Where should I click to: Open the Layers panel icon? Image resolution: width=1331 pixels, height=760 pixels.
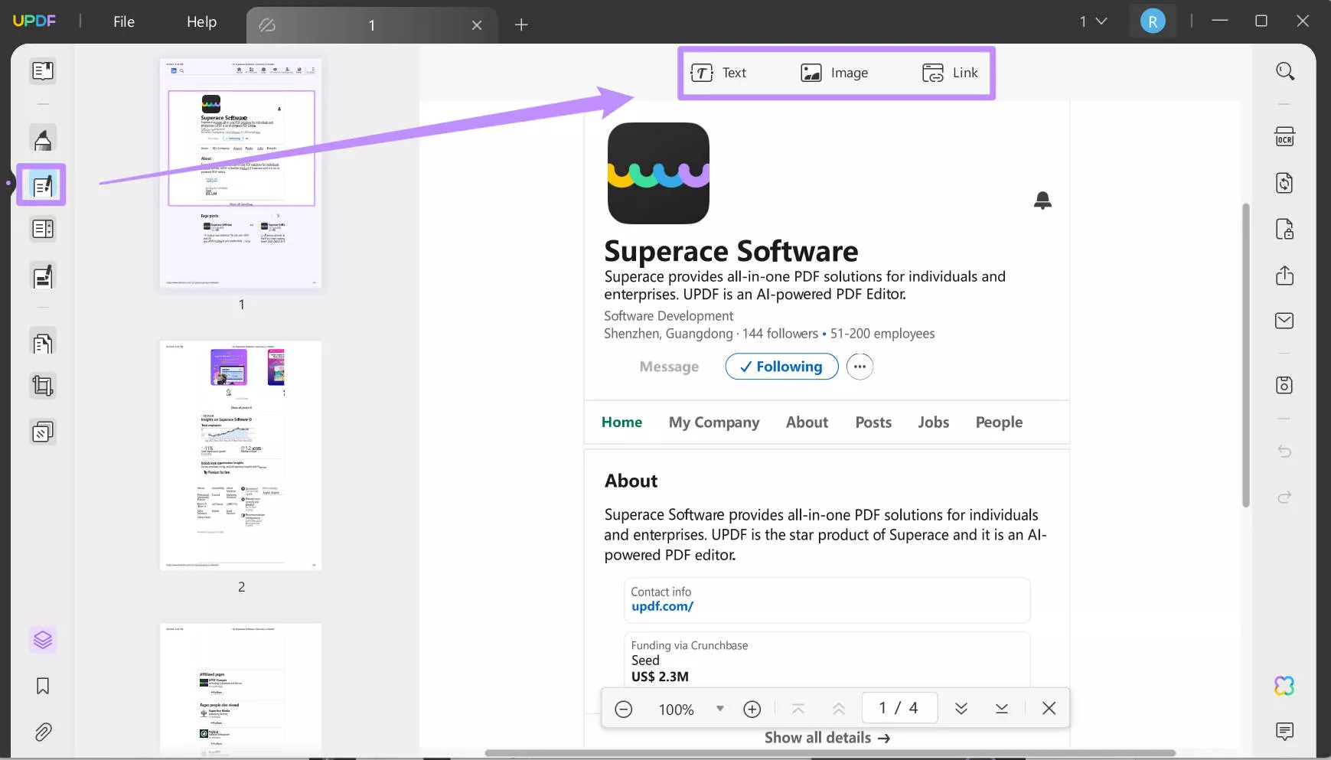point(43,639)
